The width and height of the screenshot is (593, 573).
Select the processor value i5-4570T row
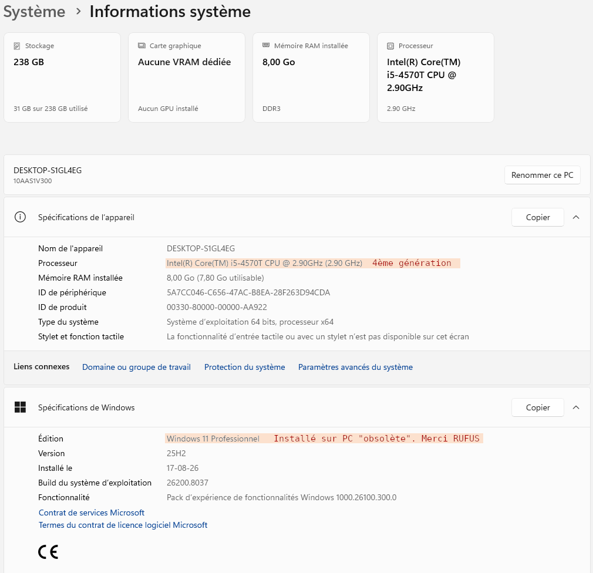pos(264,263)
